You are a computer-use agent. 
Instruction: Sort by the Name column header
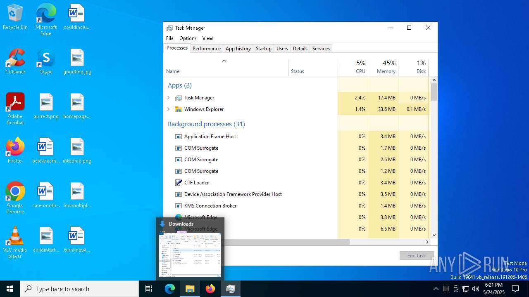pyautogui.click(x=226, y=67)
